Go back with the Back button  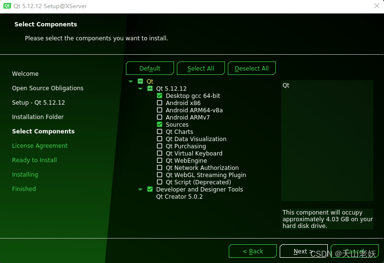(x=253, y=251)
